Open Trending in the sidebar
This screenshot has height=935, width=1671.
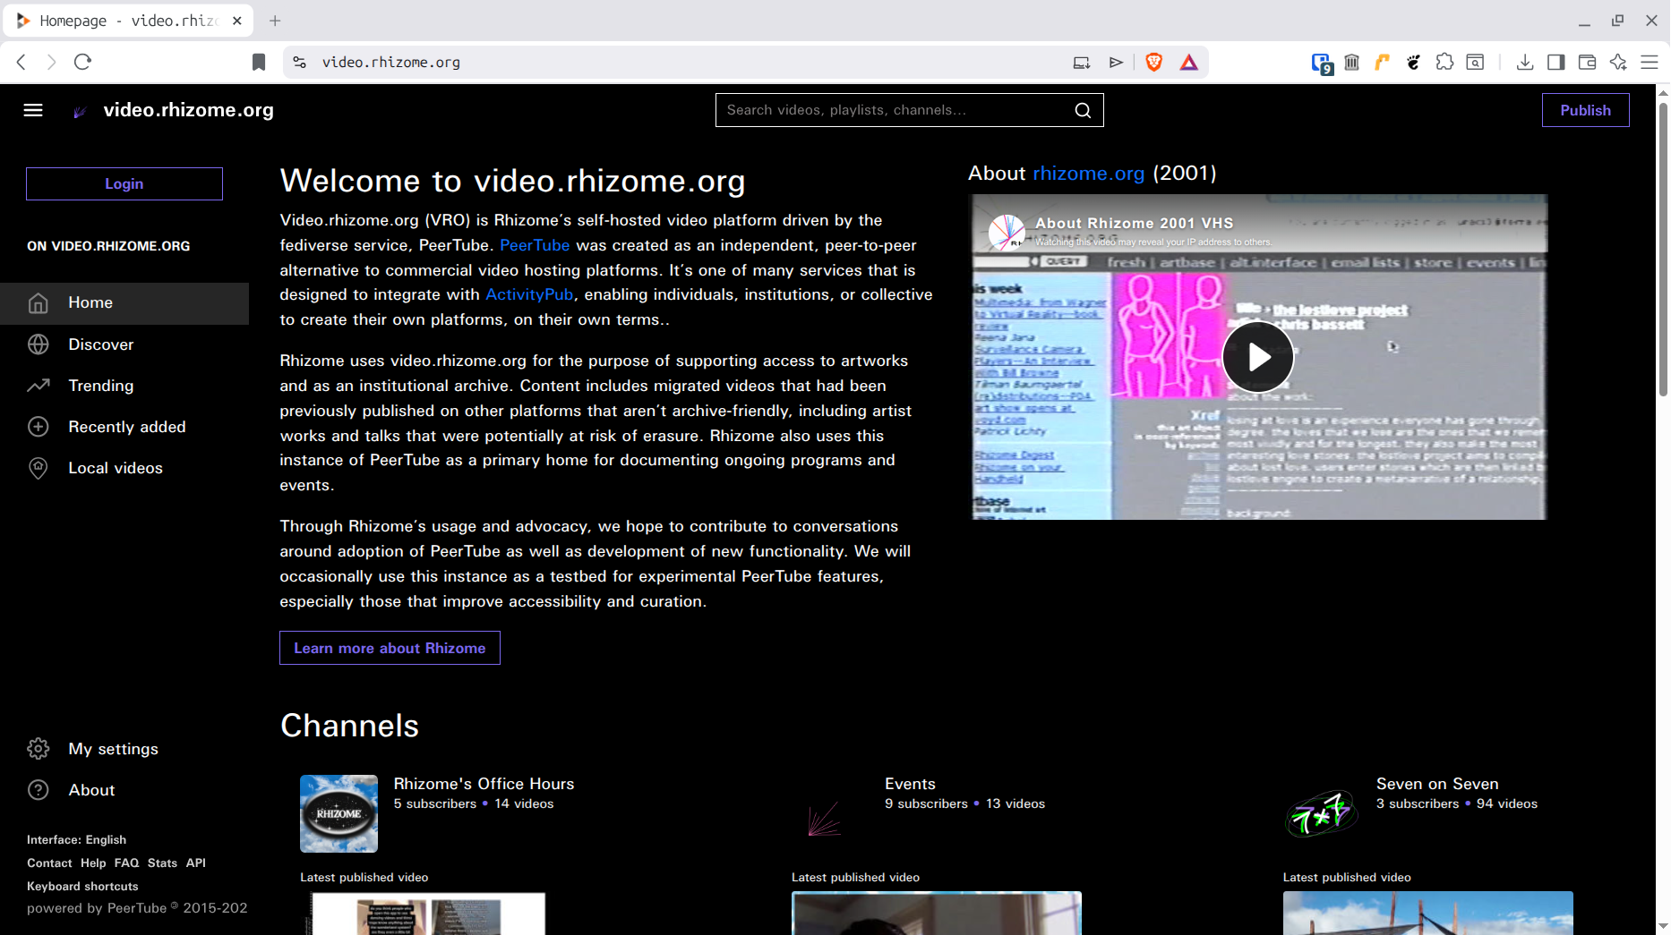(x=124, y=386)
